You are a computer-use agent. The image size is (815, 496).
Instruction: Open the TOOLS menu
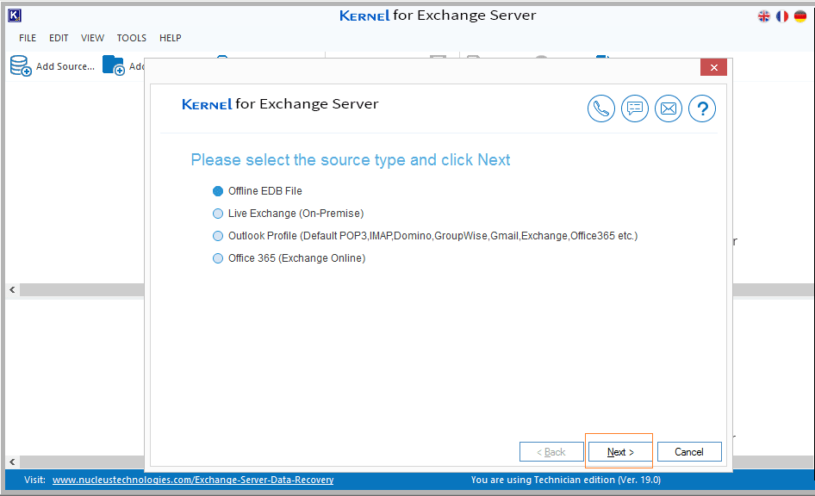pos(132,38)
